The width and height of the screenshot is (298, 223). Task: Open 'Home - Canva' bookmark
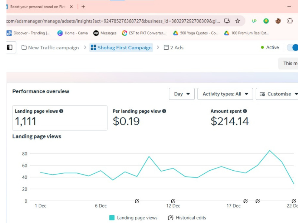73,33
